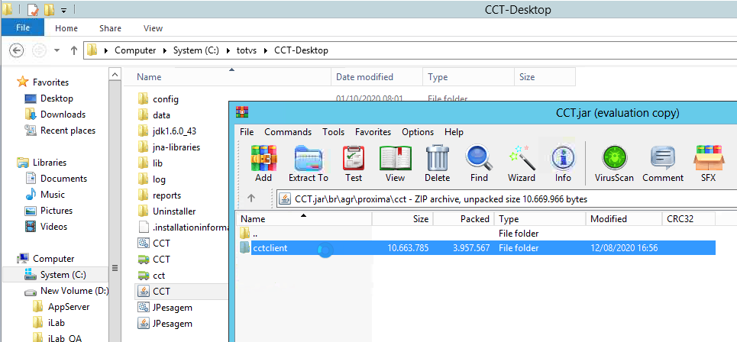The width and height of the screenshot is (737, 342).
Task: Click the Add button in WinRAR toolbar
Action: pos(263,163)
